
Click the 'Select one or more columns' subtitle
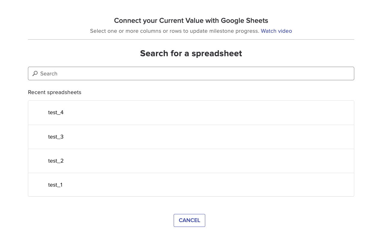[175, 31]
